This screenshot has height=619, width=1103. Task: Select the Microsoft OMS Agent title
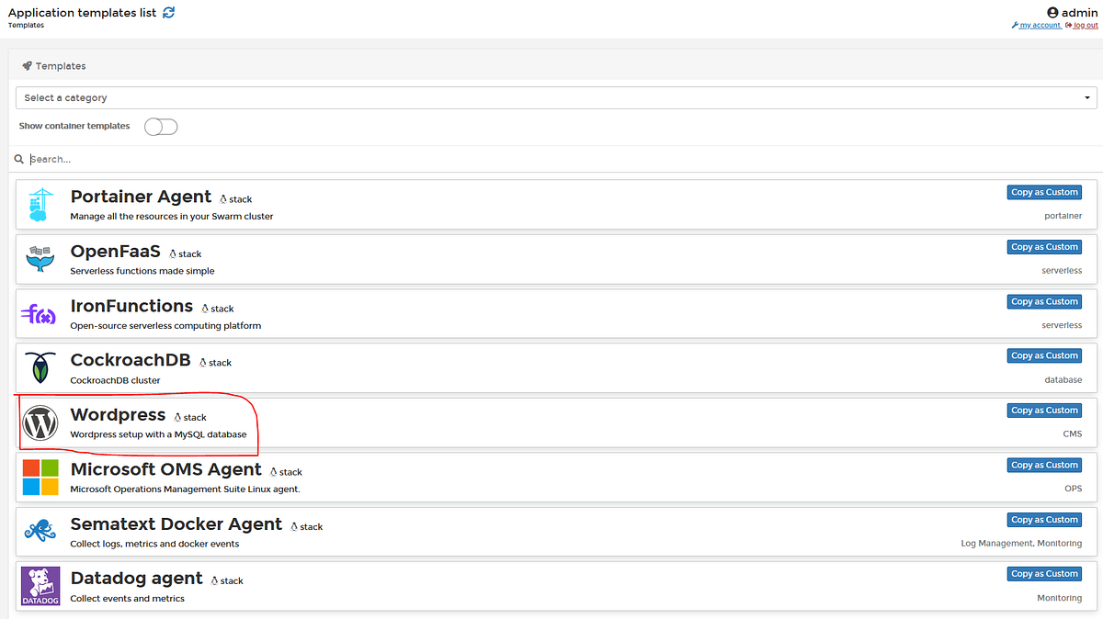coord(166,469)
